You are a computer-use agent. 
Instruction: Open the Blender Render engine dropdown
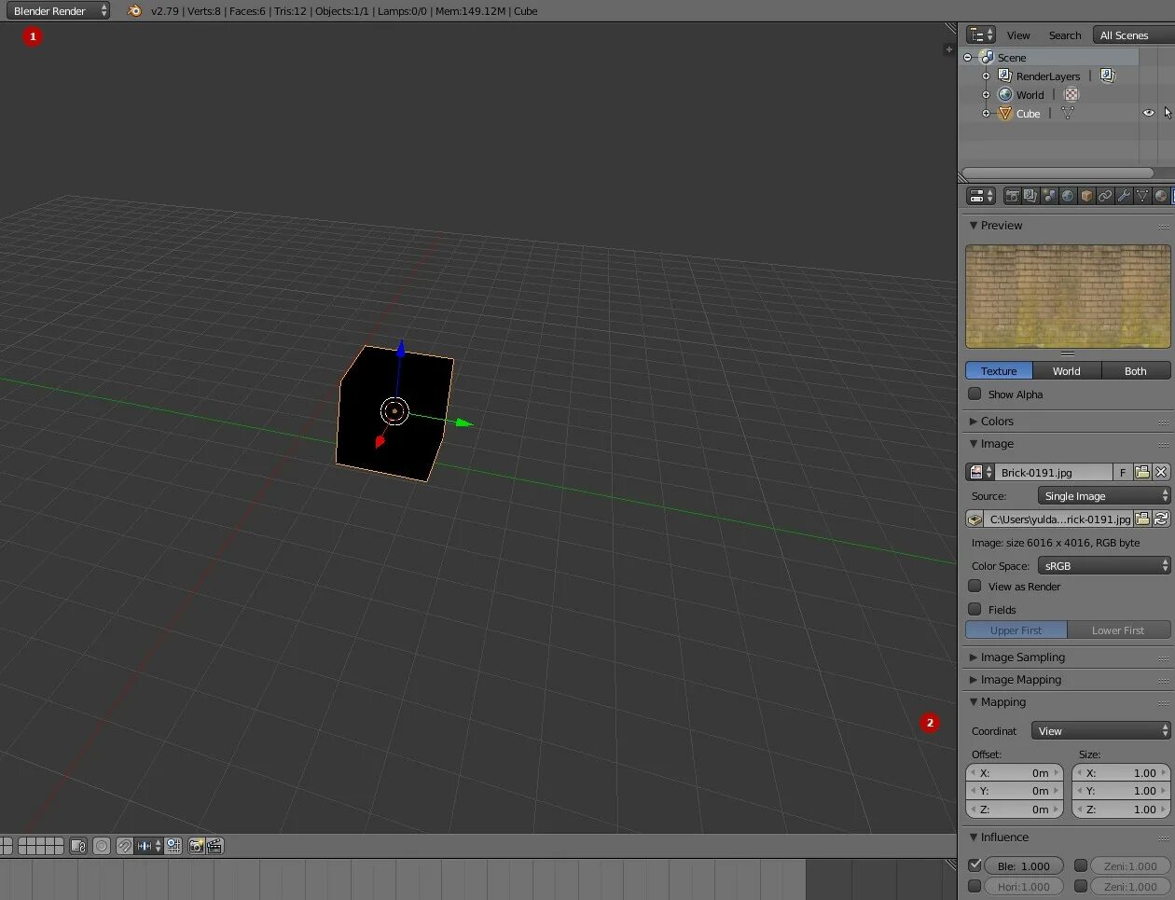tap(58, 10)
